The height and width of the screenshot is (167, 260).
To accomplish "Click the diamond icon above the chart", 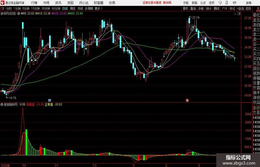I will (x=235, y=14).
